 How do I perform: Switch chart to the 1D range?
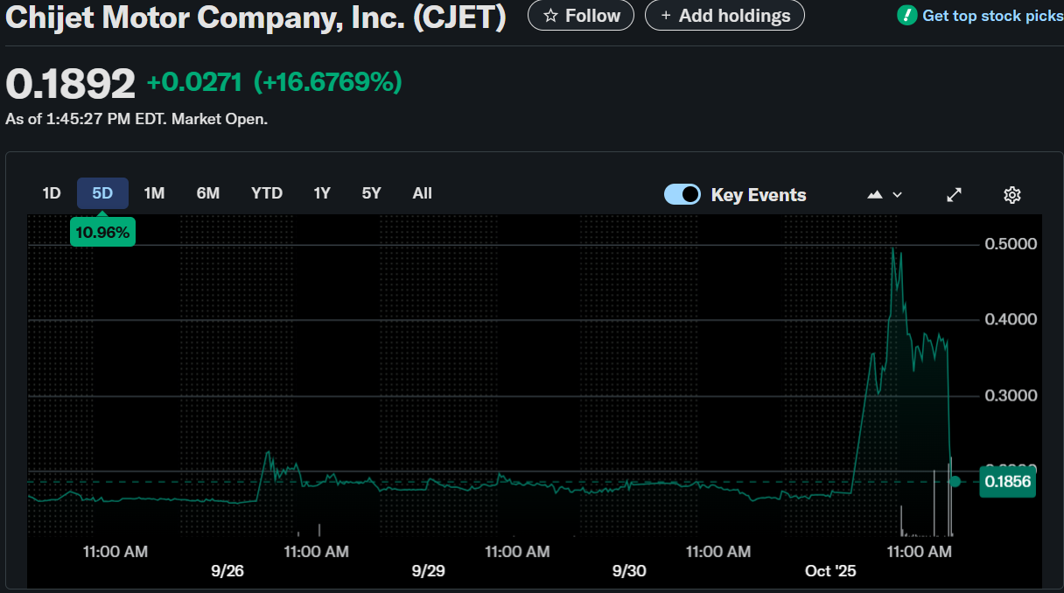point(52,193)
